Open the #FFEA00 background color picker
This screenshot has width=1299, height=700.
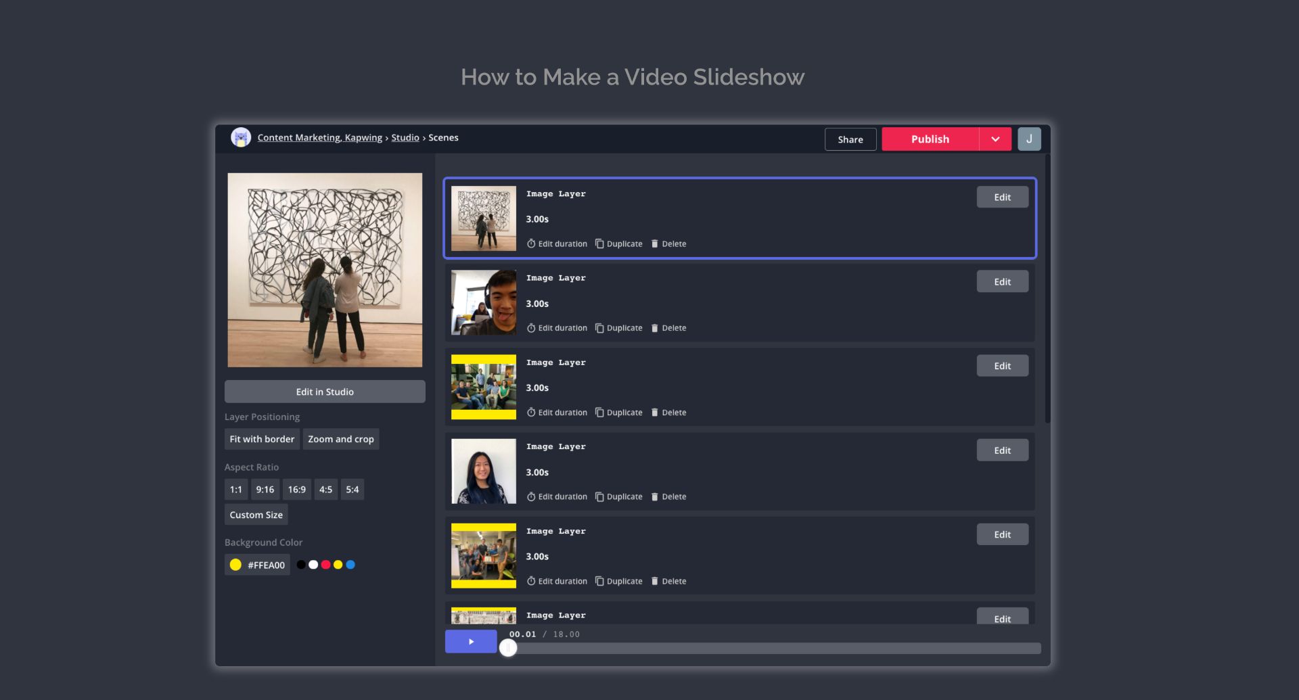[257, 564]
